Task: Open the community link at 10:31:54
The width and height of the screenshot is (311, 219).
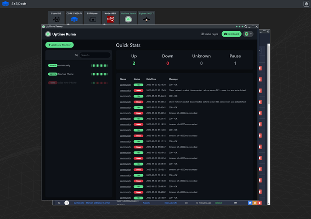Action: 125,158
